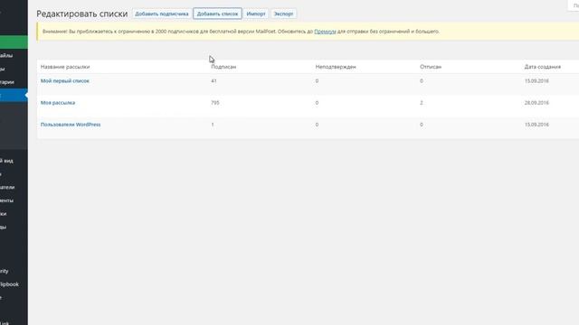Open the sidebar menu item ending 'енты'
Viewport: 579px width, 325px height.
coord(6,200)
